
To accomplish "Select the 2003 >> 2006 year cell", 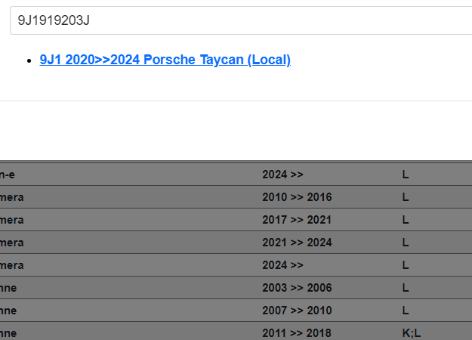I will coord(297,288).
